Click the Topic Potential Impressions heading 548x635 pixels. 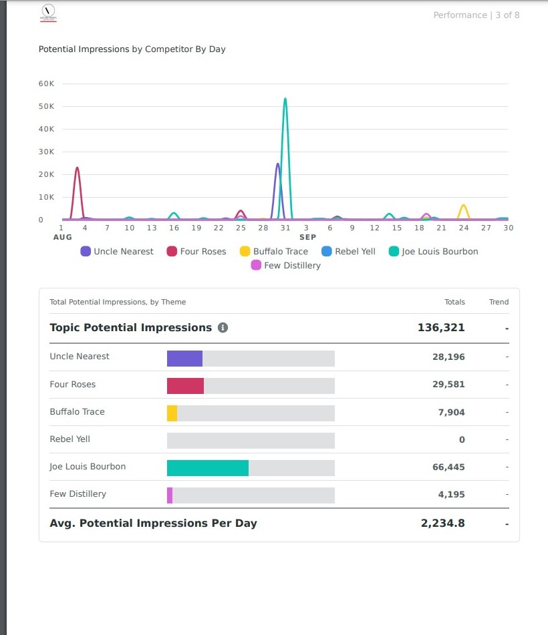coord(130,328)
